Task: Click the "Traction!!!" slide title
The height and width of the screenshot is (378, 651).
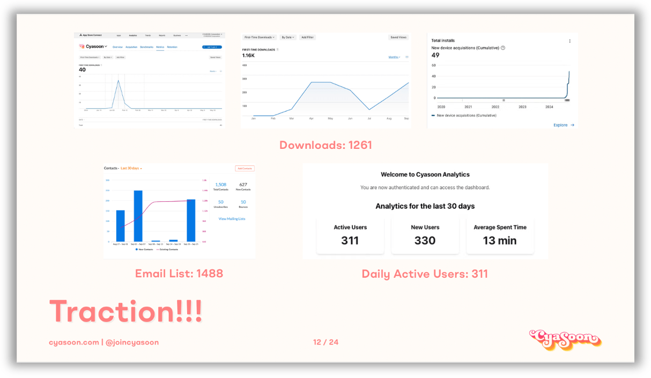Action: click(126, 311)
